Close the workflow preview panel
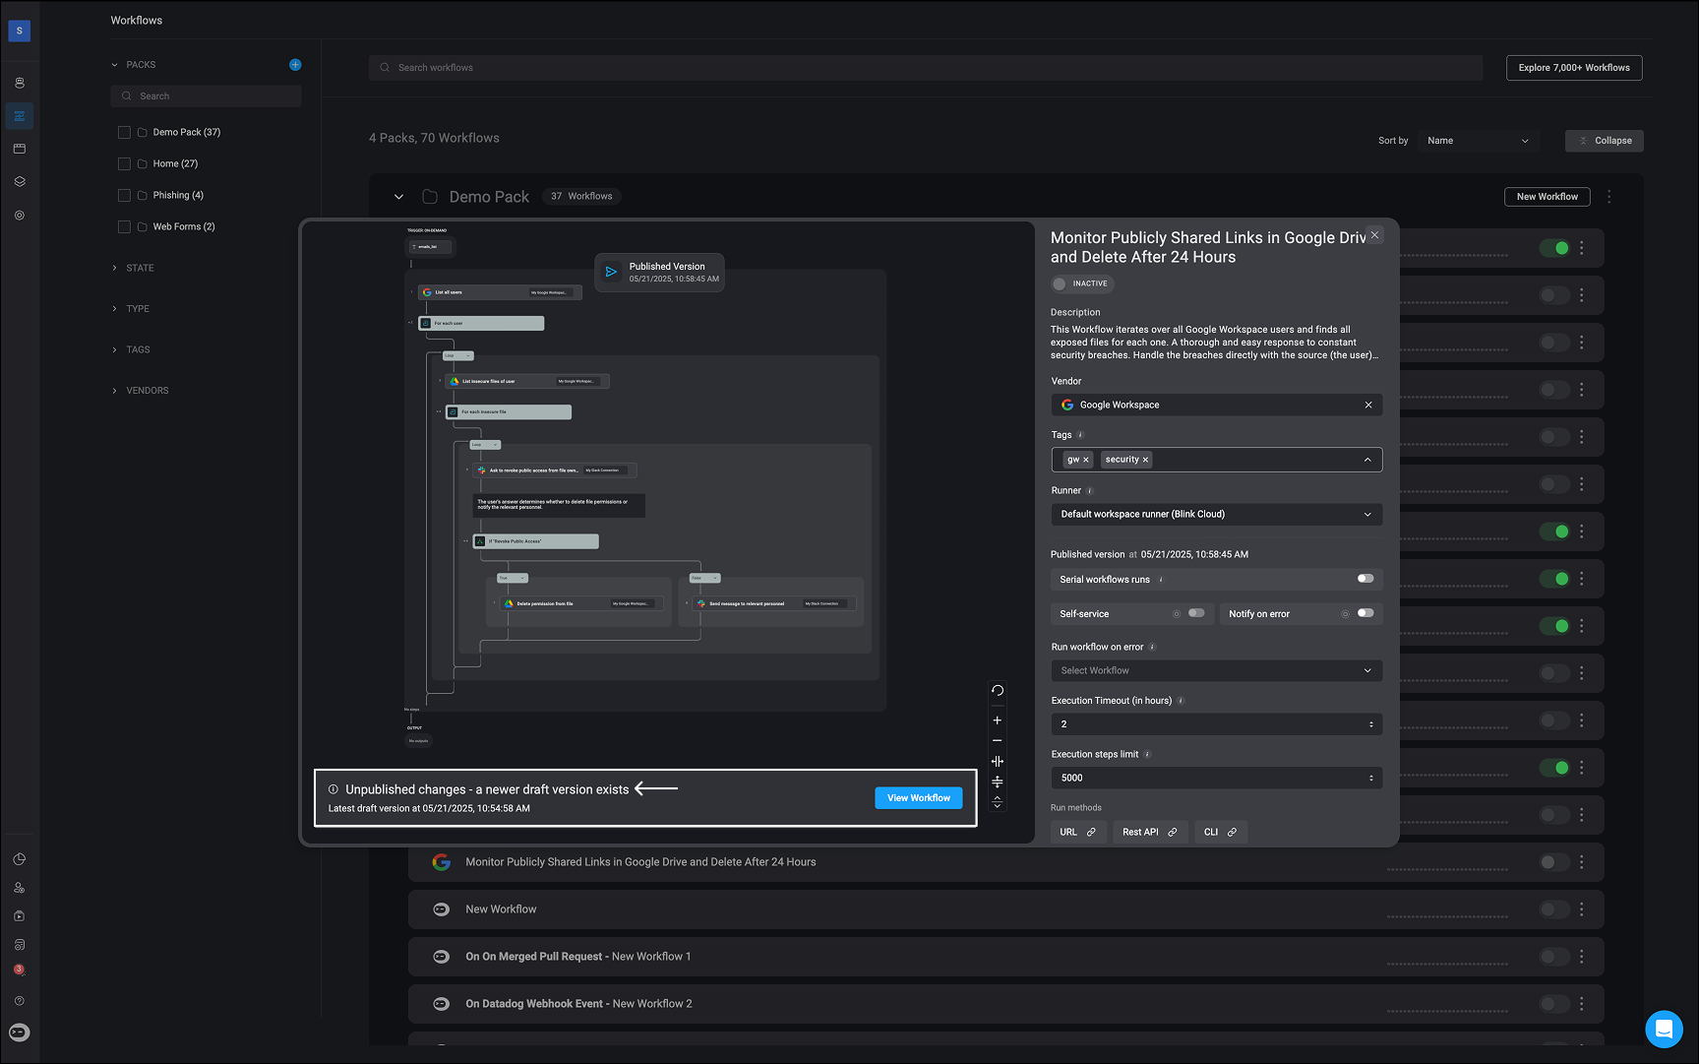The width and height of the screenshot is (1699, 1064). tap(1375, 235)
